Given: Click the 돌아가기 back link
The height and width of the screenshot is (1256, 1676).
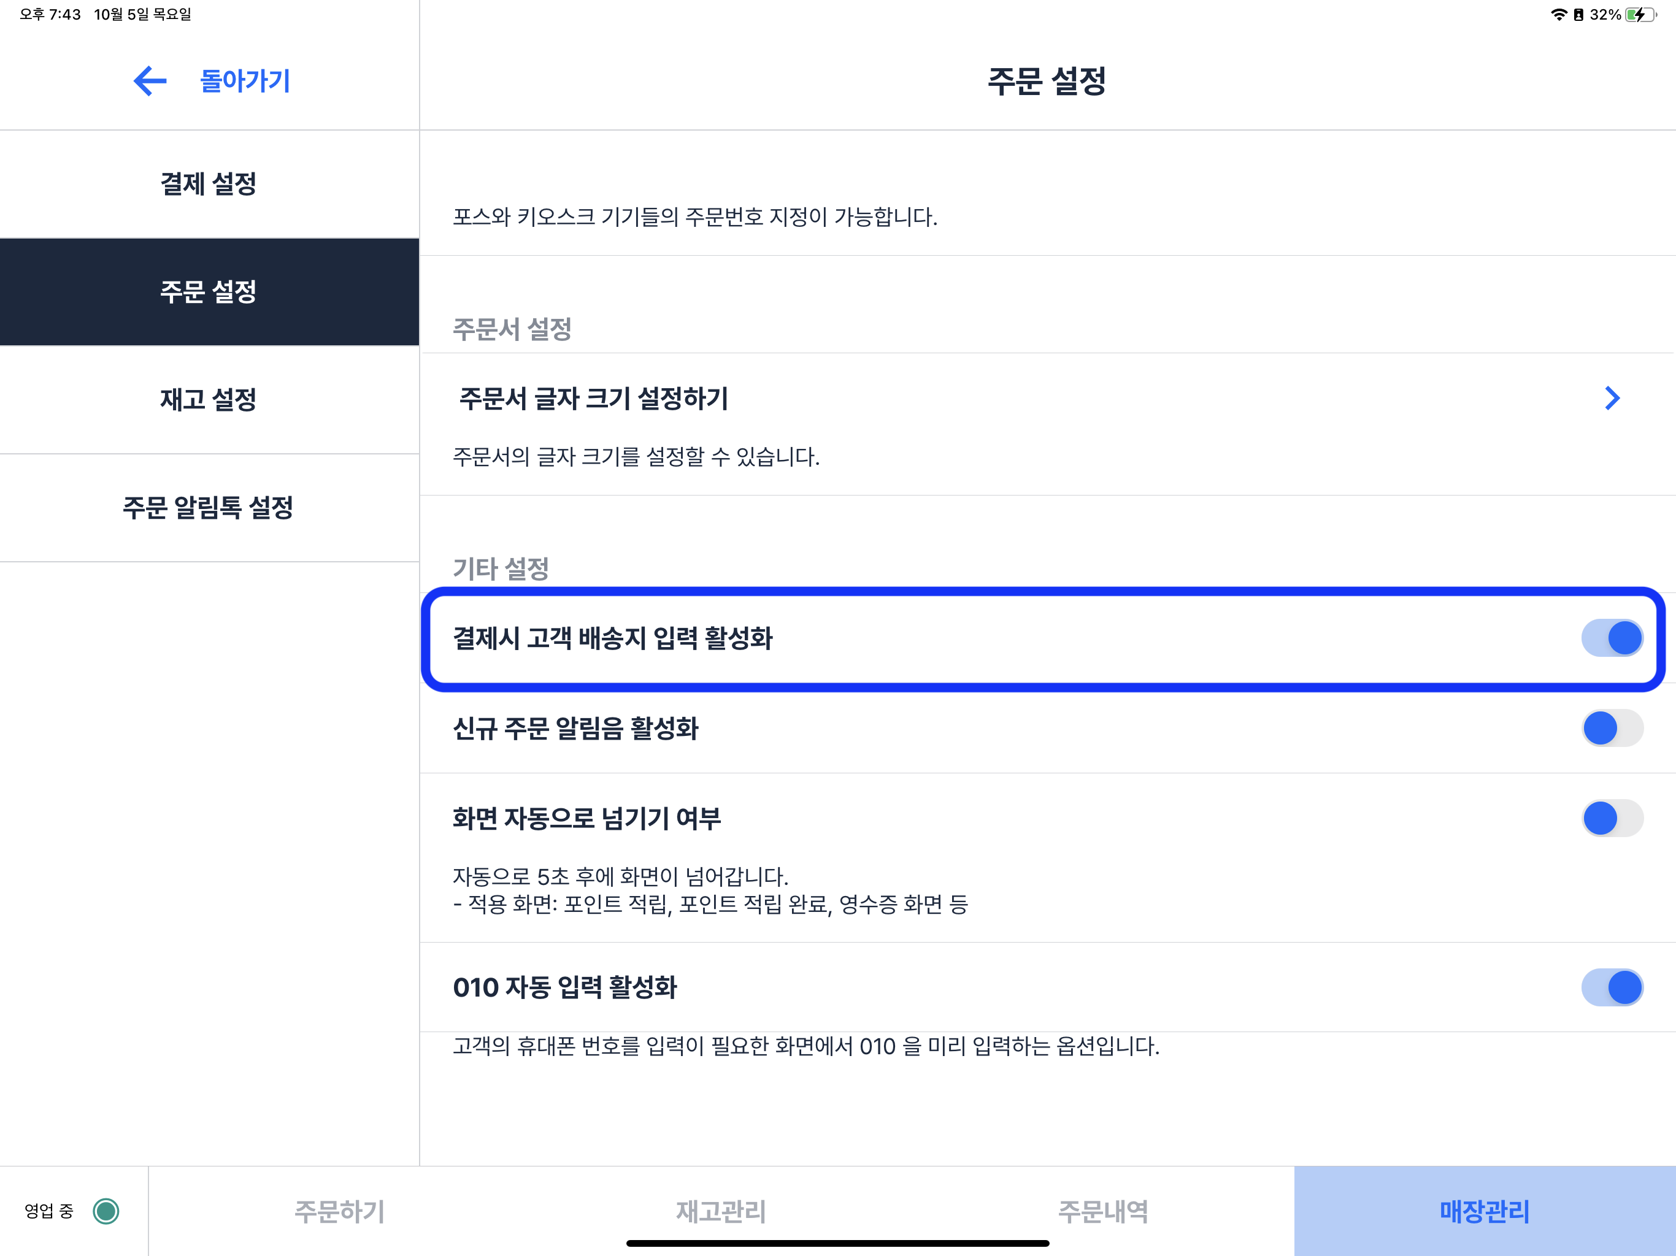Looking at the screenshot, I should [x=245, y=81].
